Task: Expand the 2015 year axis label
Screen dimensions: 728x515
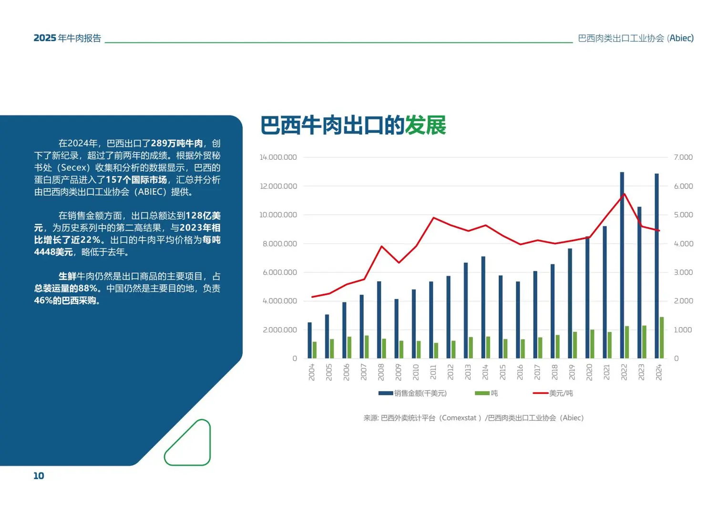Action: tap(503, 372)
